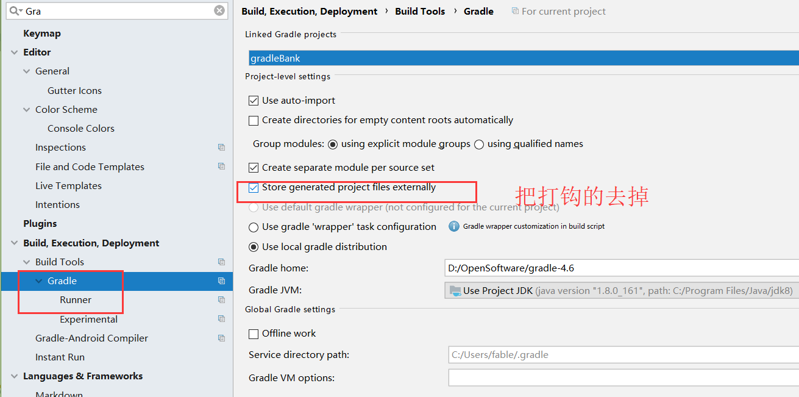Disable "Use auto-import"
Screen dimensions: 799x397
click(254, 100)
